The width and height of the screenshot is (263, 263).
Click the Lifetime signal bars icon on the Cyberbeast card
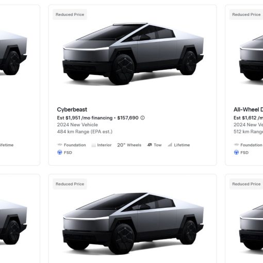click(x=170, y=145)
